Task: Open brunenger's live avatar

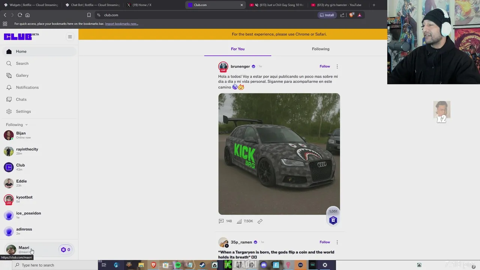Action: tap(223, 67)
